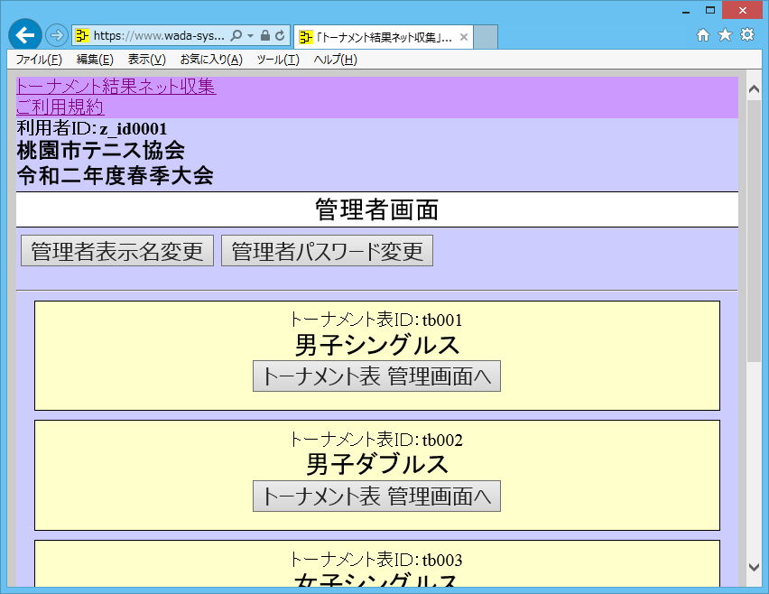Click the scrollbar down arrow
The image size is (769, 594).
pyautogui.click(x=755, y=566)
